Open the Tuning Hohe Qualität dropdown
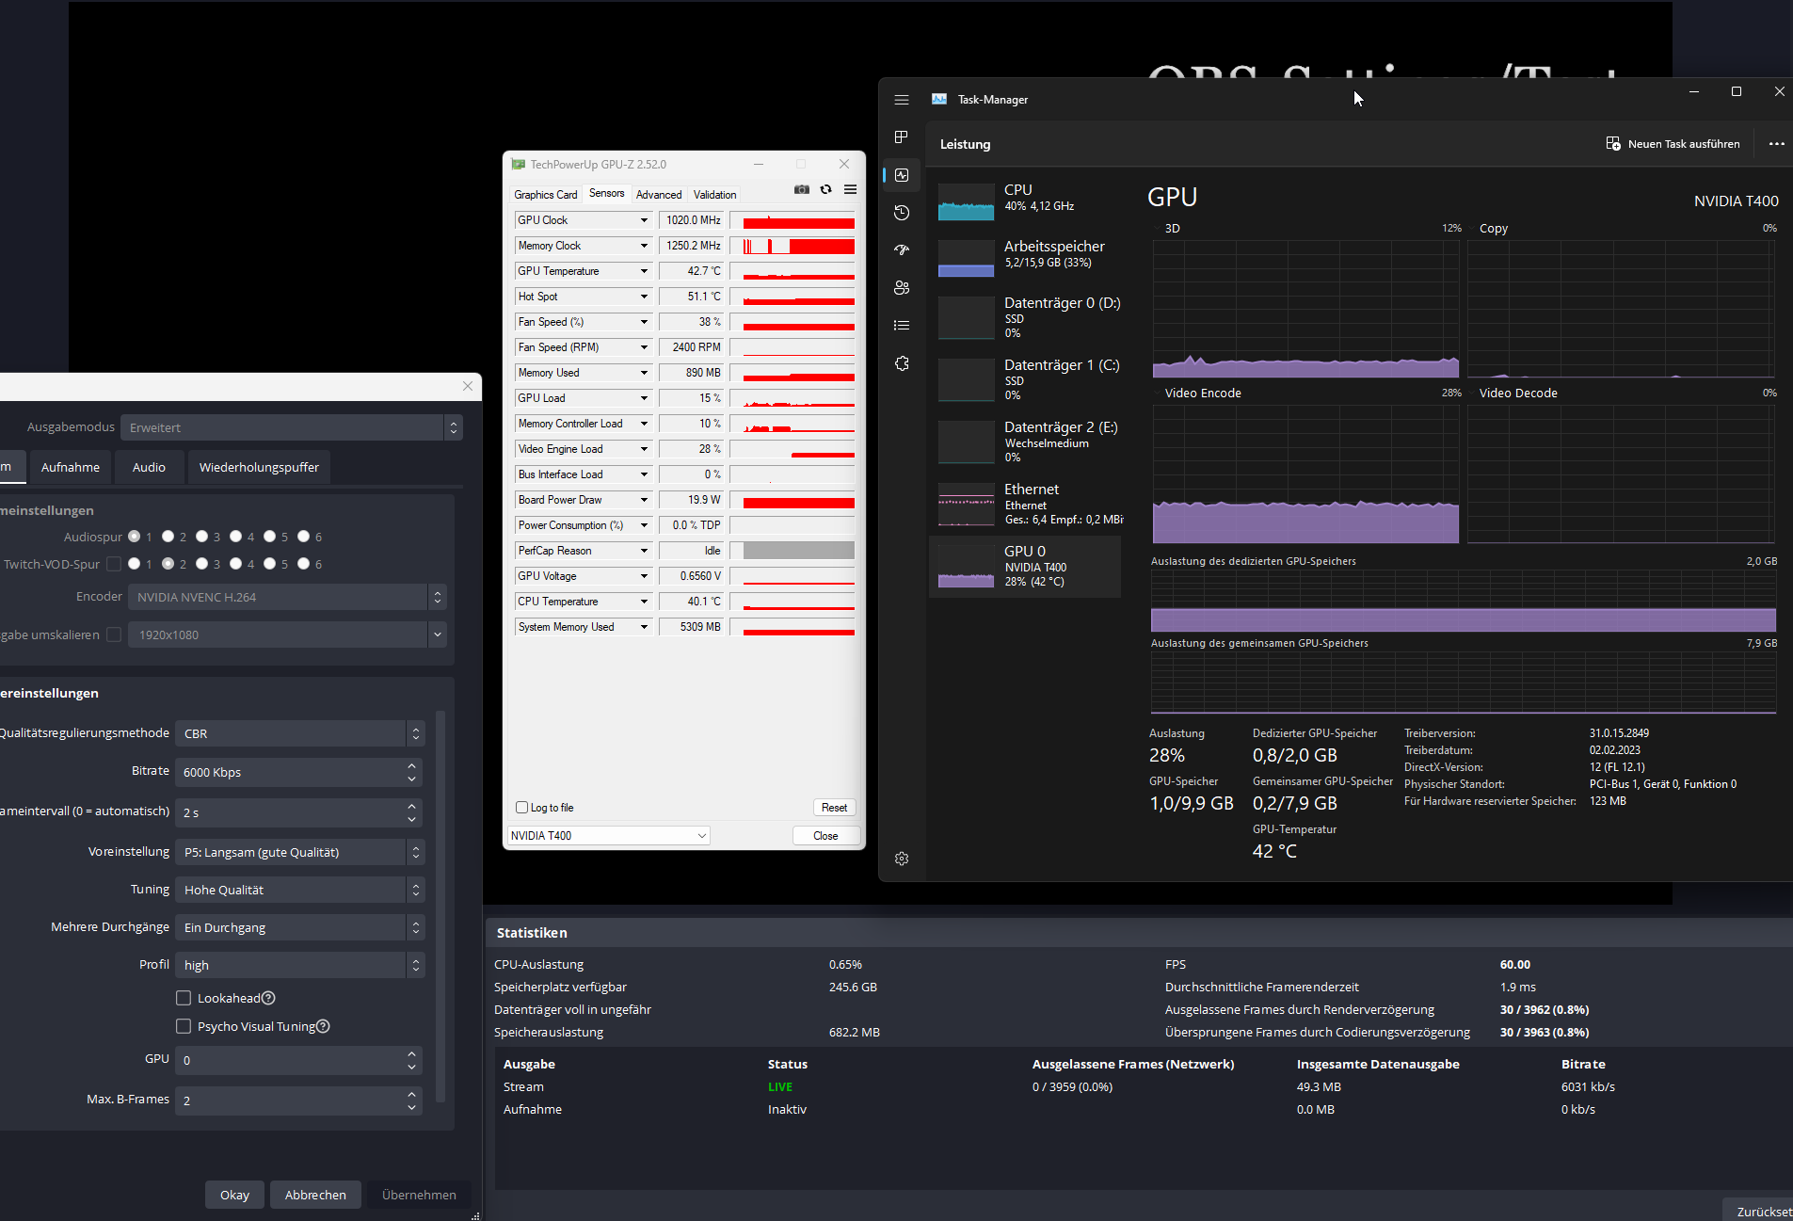This screenshot has width=1793, height=1221. point(300,890)
